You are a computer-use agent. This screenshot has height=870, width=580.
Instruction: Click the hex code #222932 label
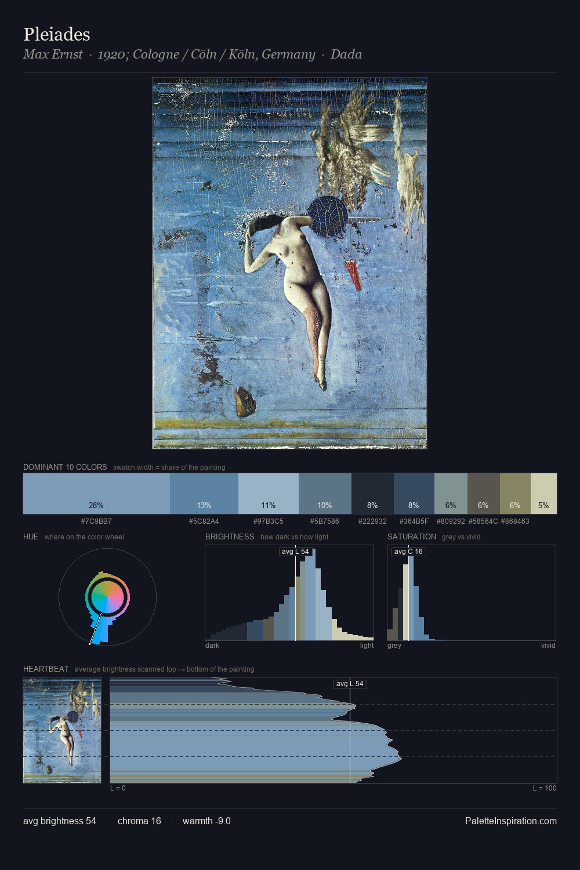[x=372, y=521]
